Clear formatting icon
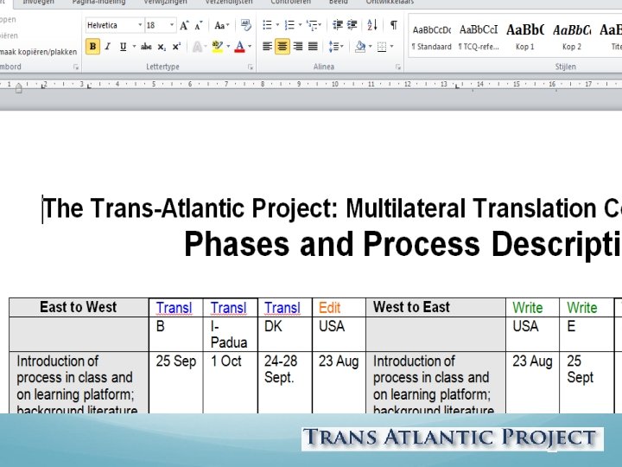This screenshot has width=622, height=467. pos(245,25)
